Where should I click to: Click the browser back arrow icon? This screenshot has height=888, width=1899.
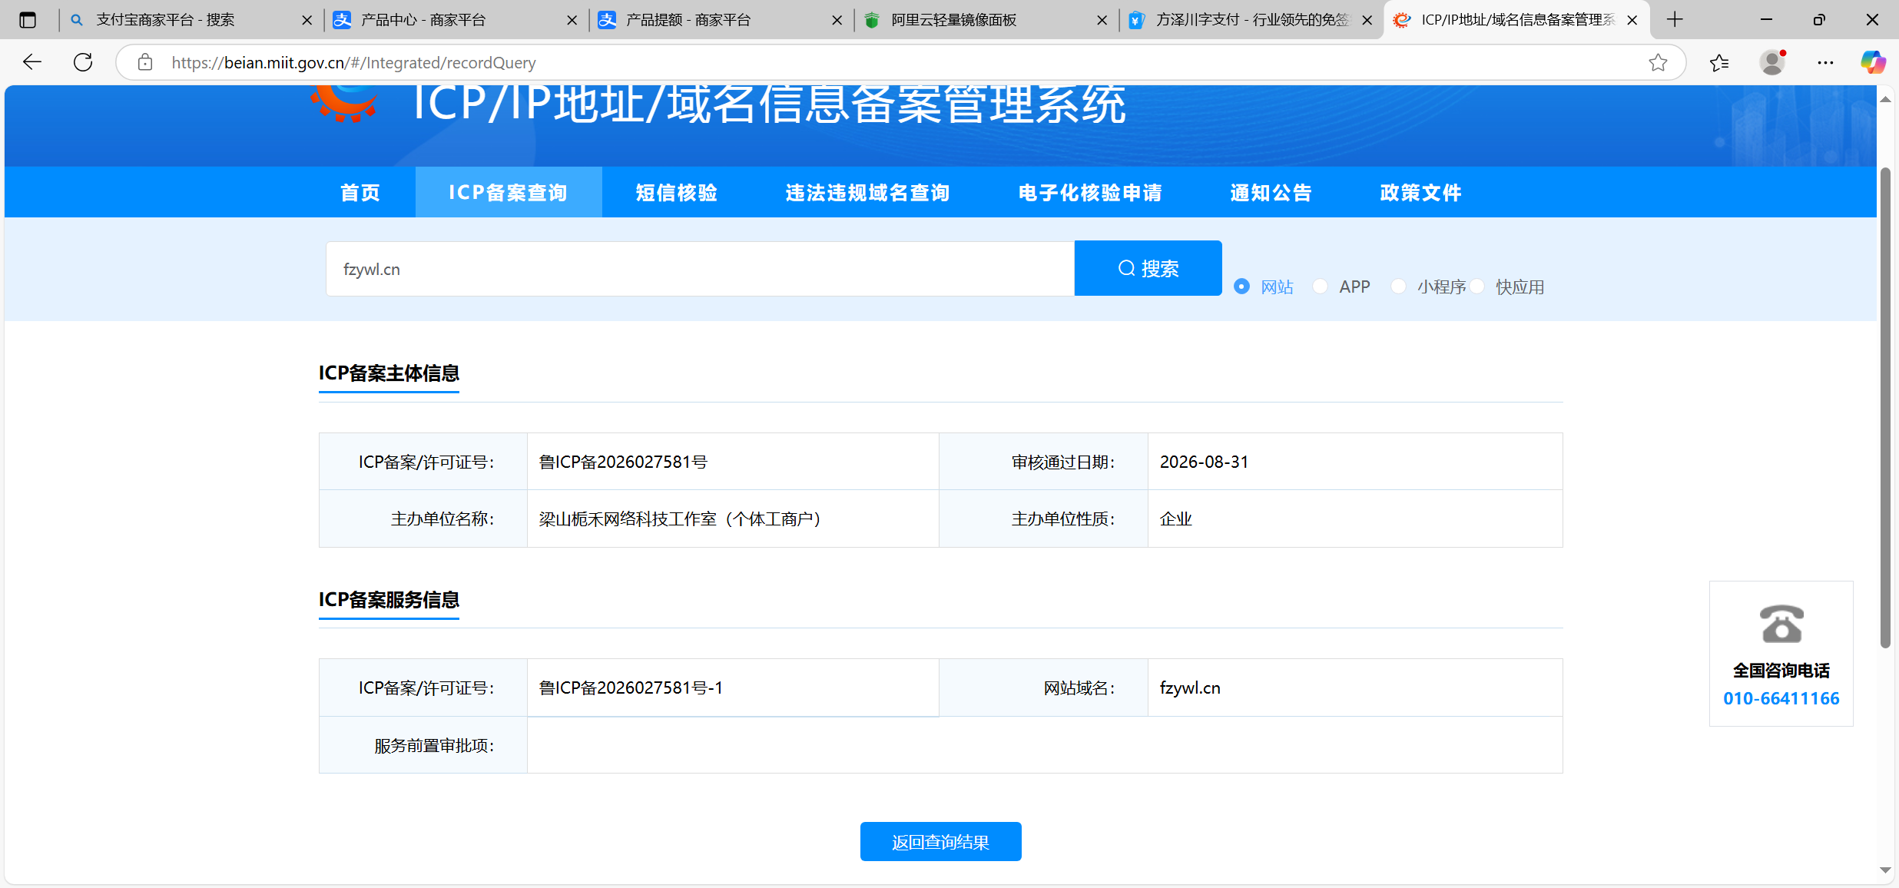(x=32, y=62)
